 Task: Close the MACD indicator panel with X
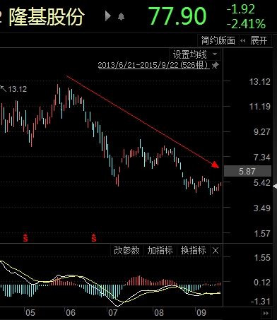216,251
